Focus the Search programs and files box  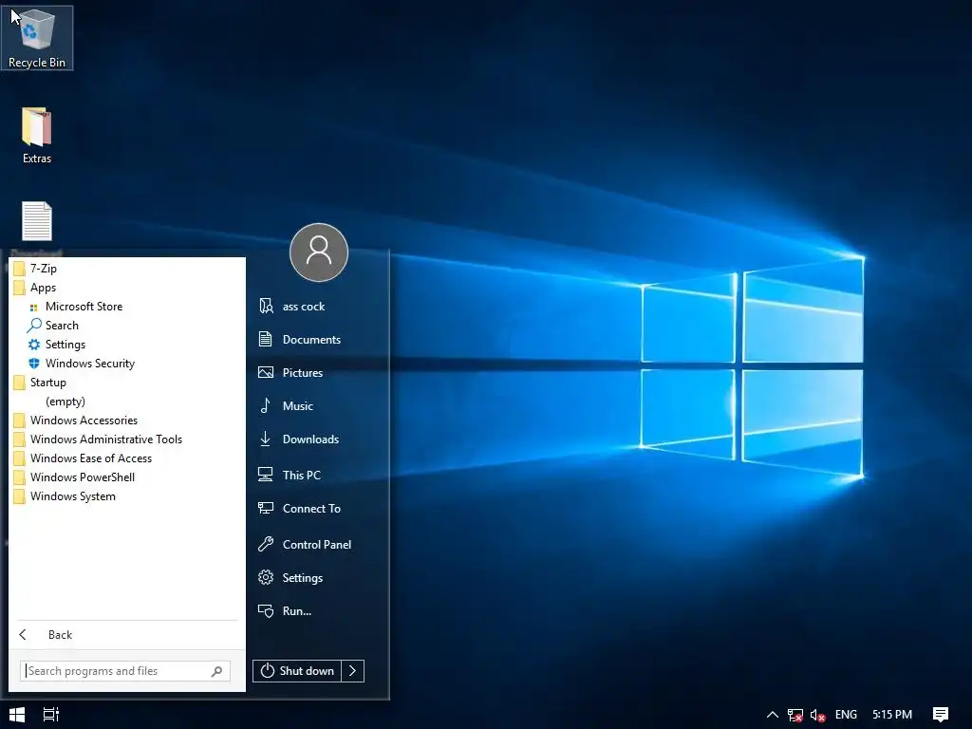click(x=125, y=671)
